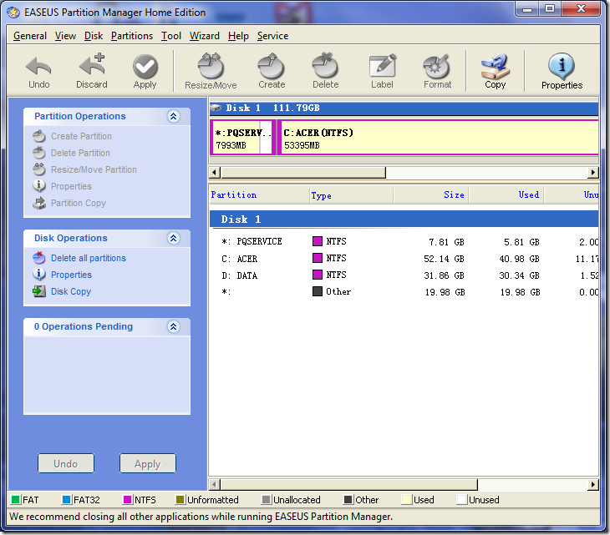Open the Help menu

pyautogui.click(x=238, y=36)
